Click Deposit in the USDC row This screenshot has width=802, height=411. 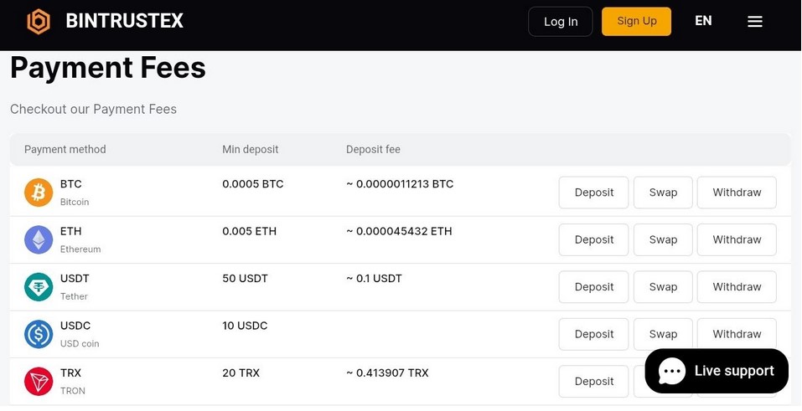tap(593, 334)
